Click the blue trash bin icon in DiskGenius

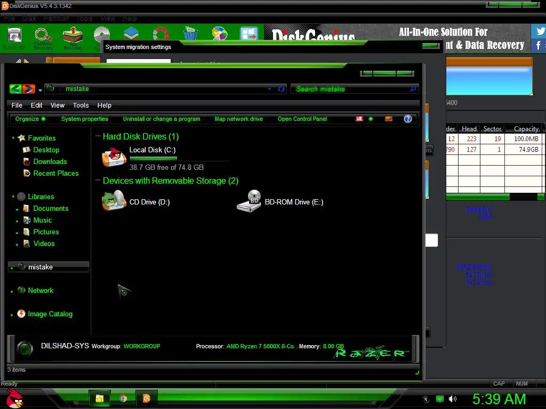coord(190,34)
